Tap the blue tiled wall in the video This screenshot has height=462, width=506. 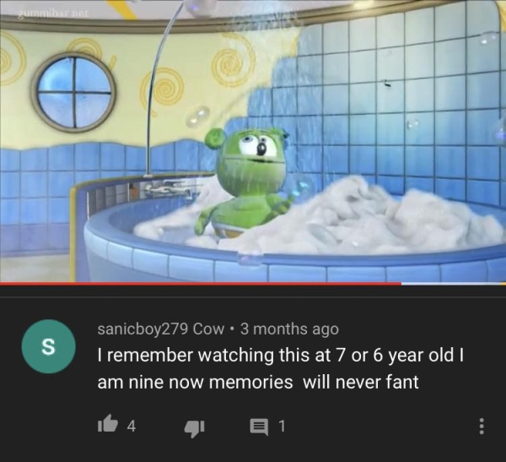[397, 97]
